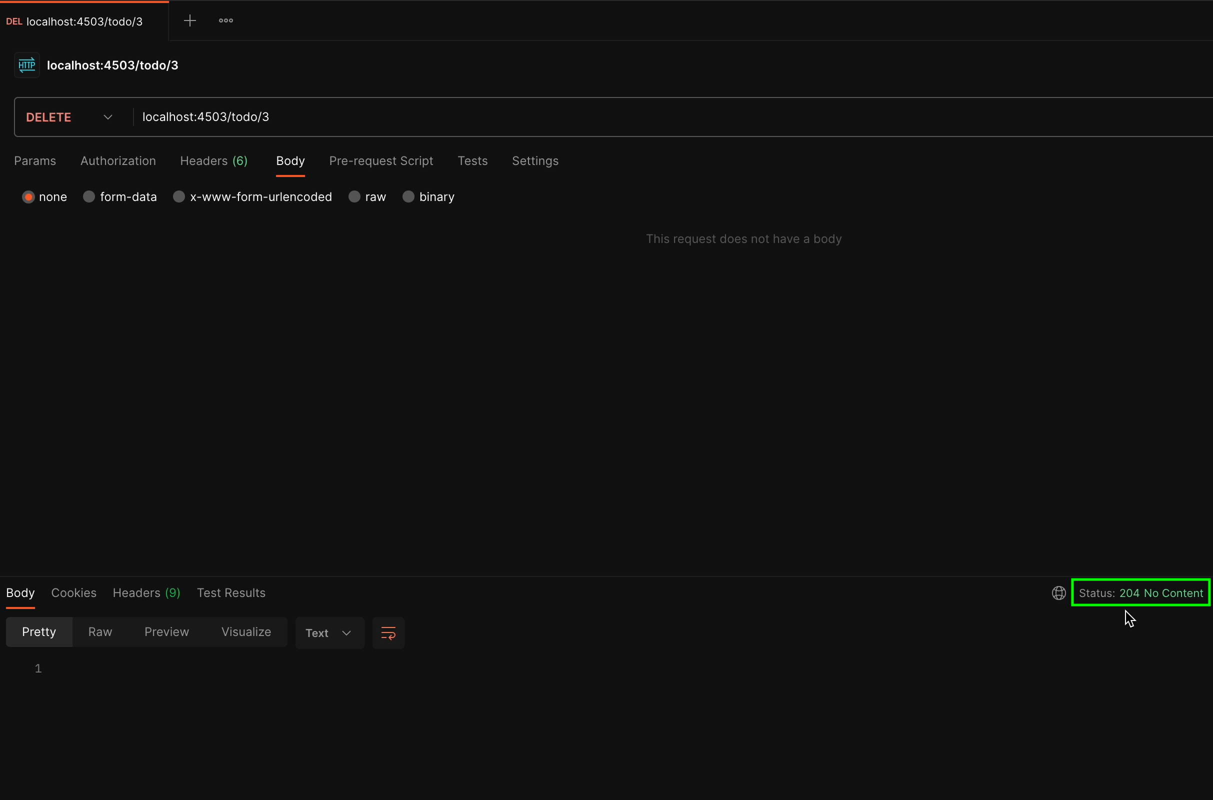
Task: Open the tab options three-dot menu
Action: pos(225,21)
